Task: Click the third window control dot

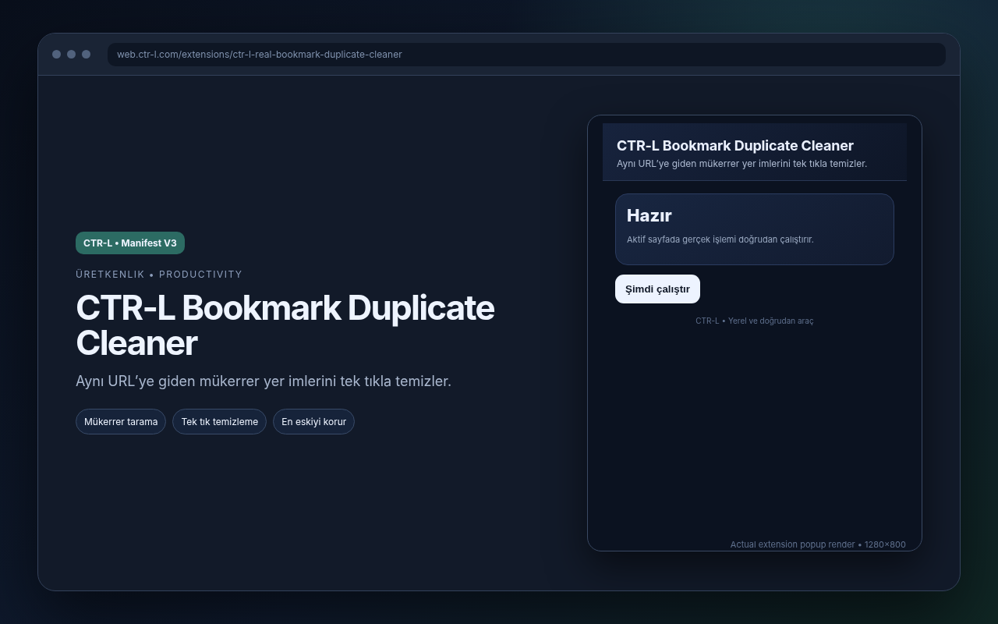Action: coord(86,55)
